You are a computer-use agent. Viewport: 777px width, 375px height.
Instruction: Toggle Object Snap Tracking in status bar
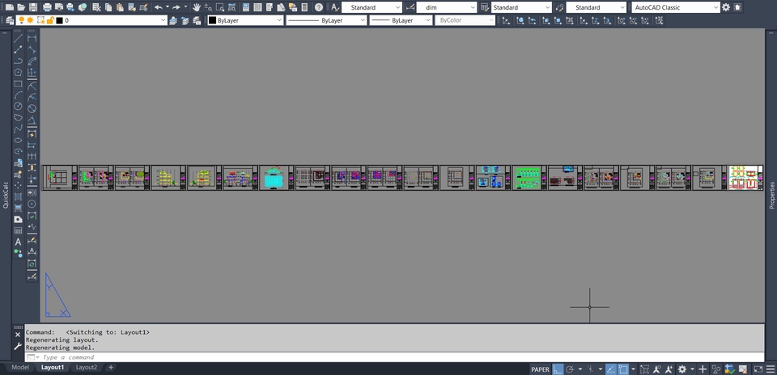[x=611, y=369]
